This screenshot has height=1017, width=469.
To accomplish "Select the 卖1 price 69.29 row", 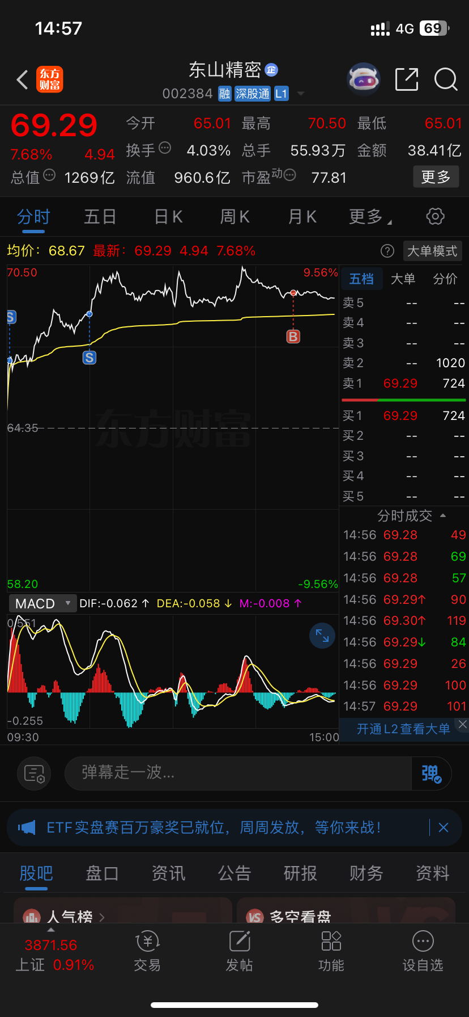I will [403, 384].
